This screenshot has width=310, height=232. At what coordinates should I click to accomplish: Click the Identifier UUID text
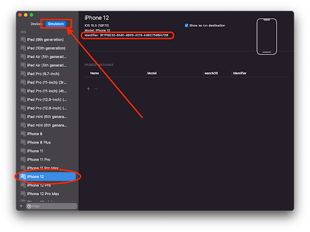coord(134,35)
